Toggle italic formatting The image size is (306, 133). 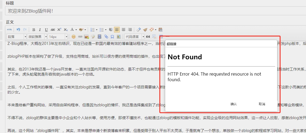40,30
